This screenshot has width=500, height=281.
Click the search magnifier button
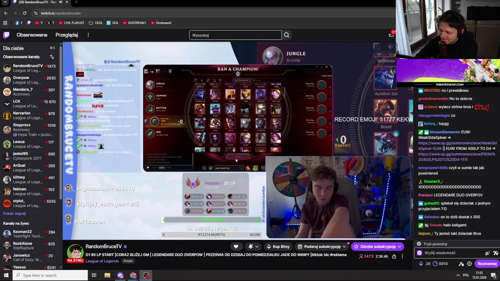(286, 35)
